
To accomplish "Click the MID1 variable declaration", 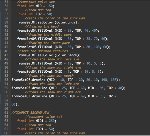I will tap(40, 121).
